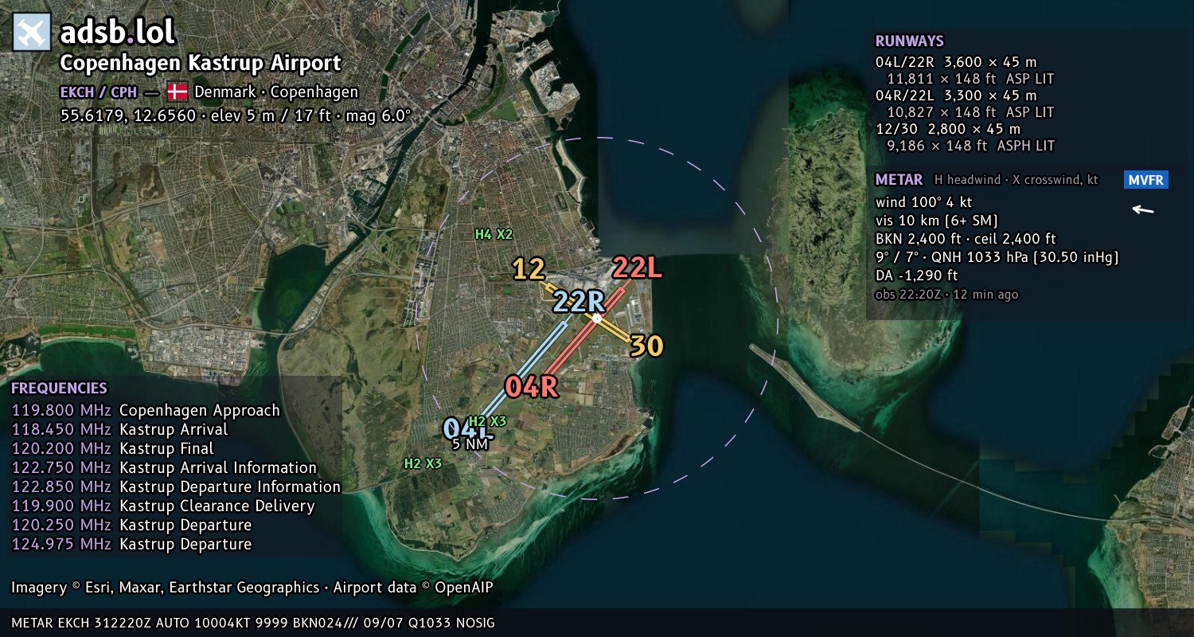Click the runway 30 label on the map
This screenshot has width=1194, height=637.
(x=647, y=346)
